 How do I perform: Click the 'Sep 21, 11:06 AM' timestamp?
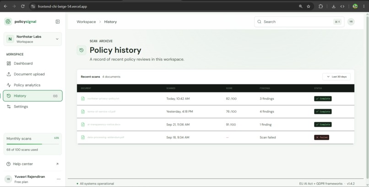[x=178, y=125]
